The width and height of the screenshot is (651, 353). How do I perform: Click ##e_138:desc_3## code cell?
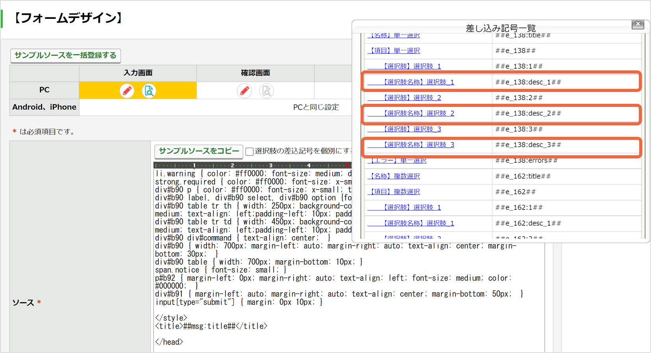click(567, 145)
